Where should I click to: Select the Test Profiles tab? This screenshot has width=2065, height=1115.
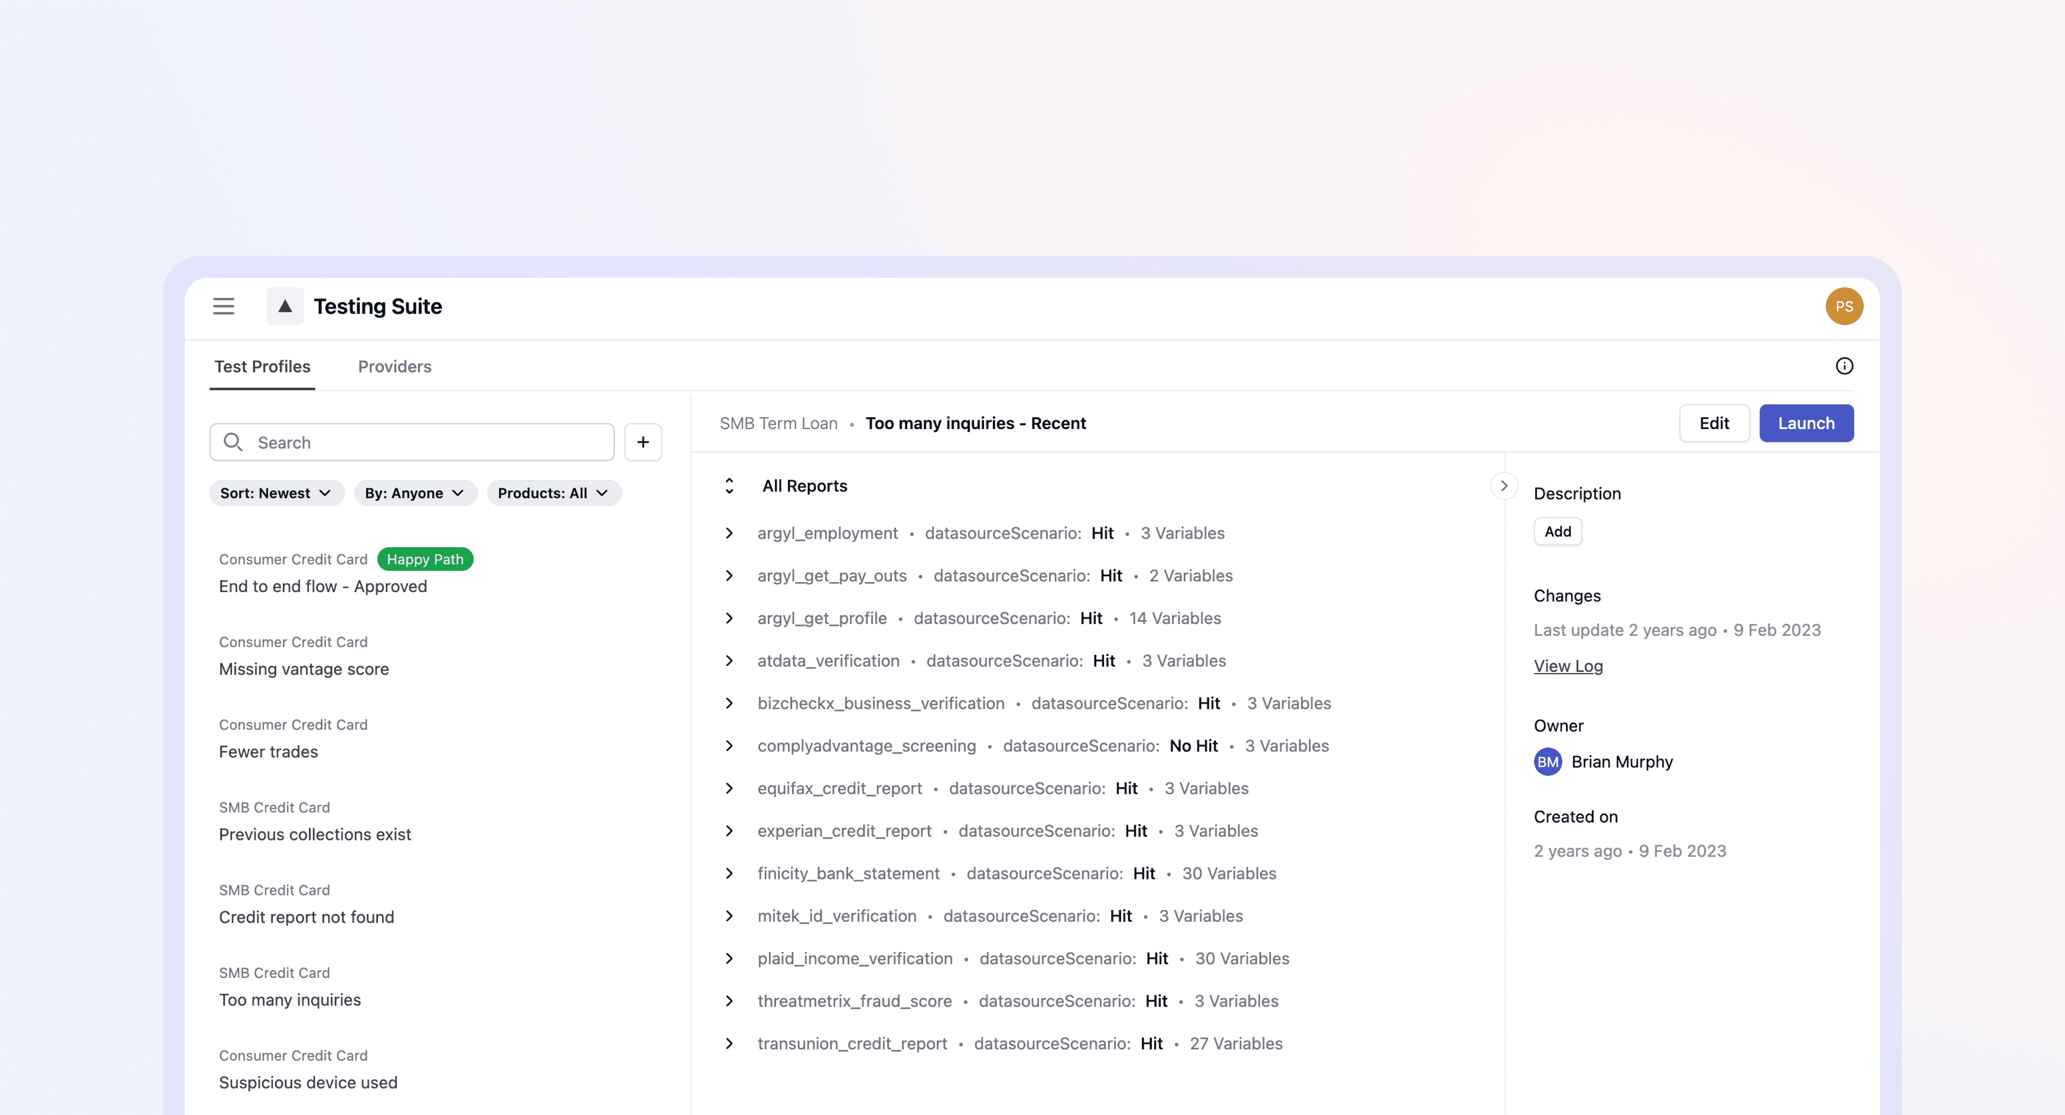262,366
